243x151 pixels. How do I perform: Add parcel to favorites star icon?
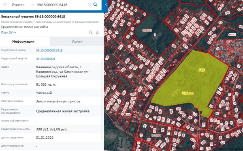coord(97,32)
